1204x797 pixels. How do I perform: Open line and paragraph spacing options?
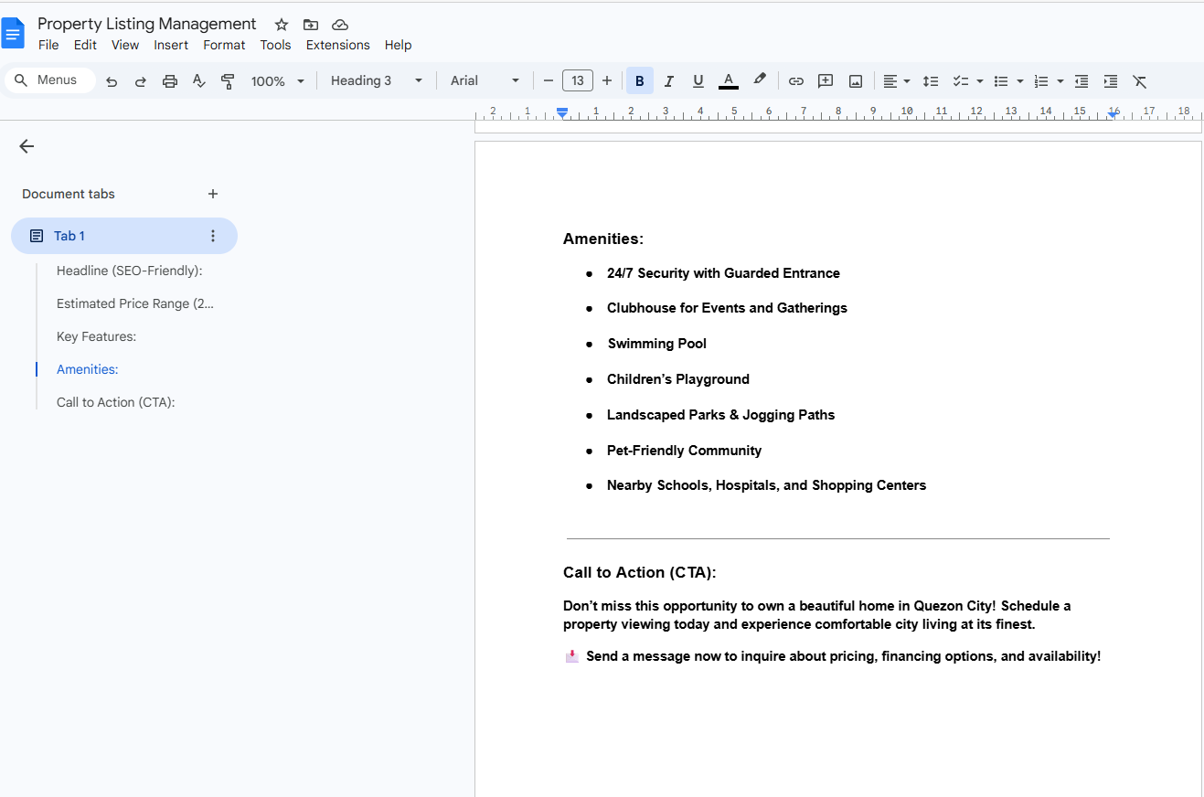[x=931, y=81]
